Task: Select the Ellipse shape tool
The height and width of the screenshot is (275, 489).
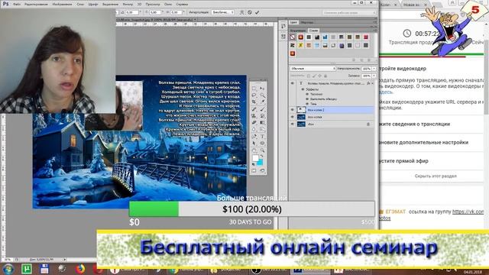Action: [x=262, y=143]
